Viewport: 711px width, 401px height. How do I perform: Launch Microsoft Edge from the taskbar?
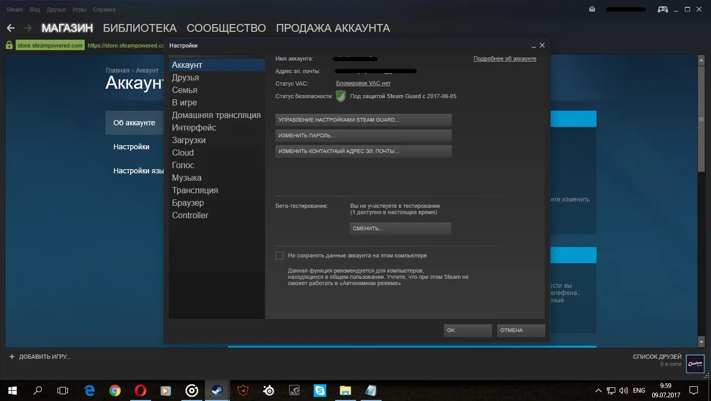pyautogui.click(x=89, y=390)
